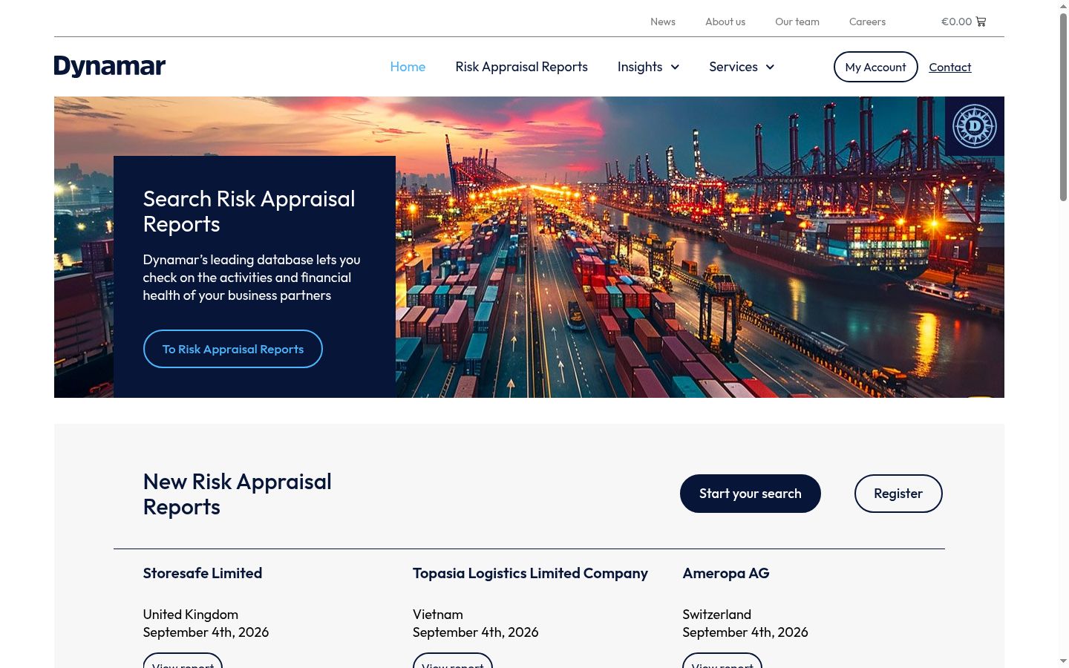Click the Dynamar logo
The height and width of the screenshot is (668, 1069).
pyautogui.click(x=110, y=67)
